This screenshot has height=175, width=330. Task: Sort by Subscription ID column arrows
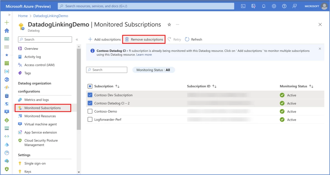point(214,86)
